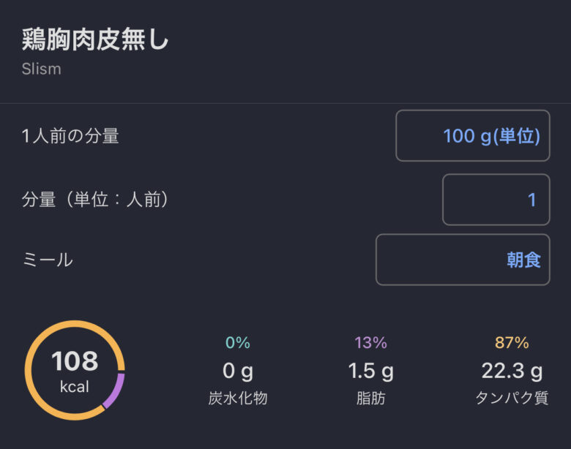Tap the 22.3 g protein value
This screenshot has height=449, width=571.
tap(512, 371)
